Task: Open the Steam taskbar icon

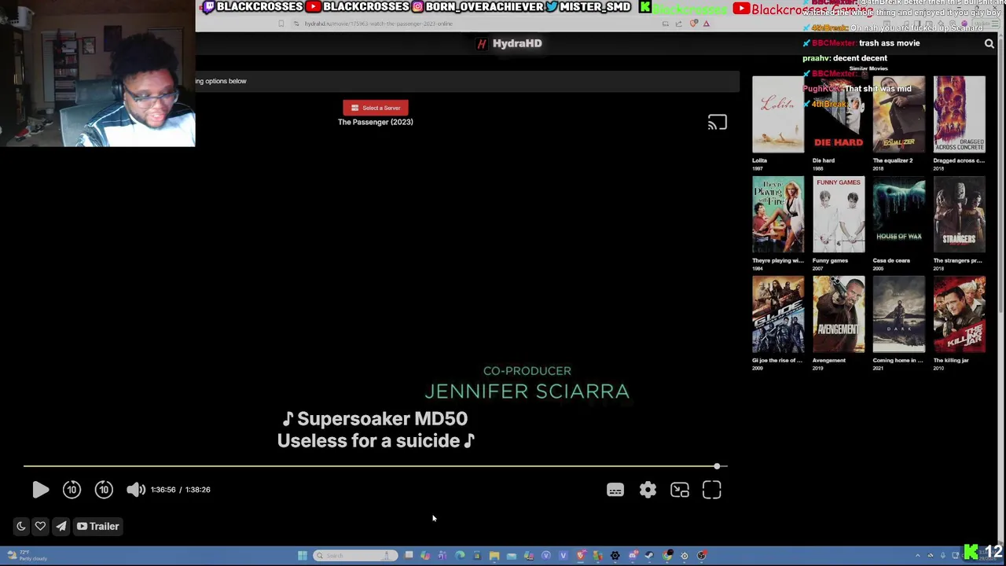Action: (x=649, y=556)
